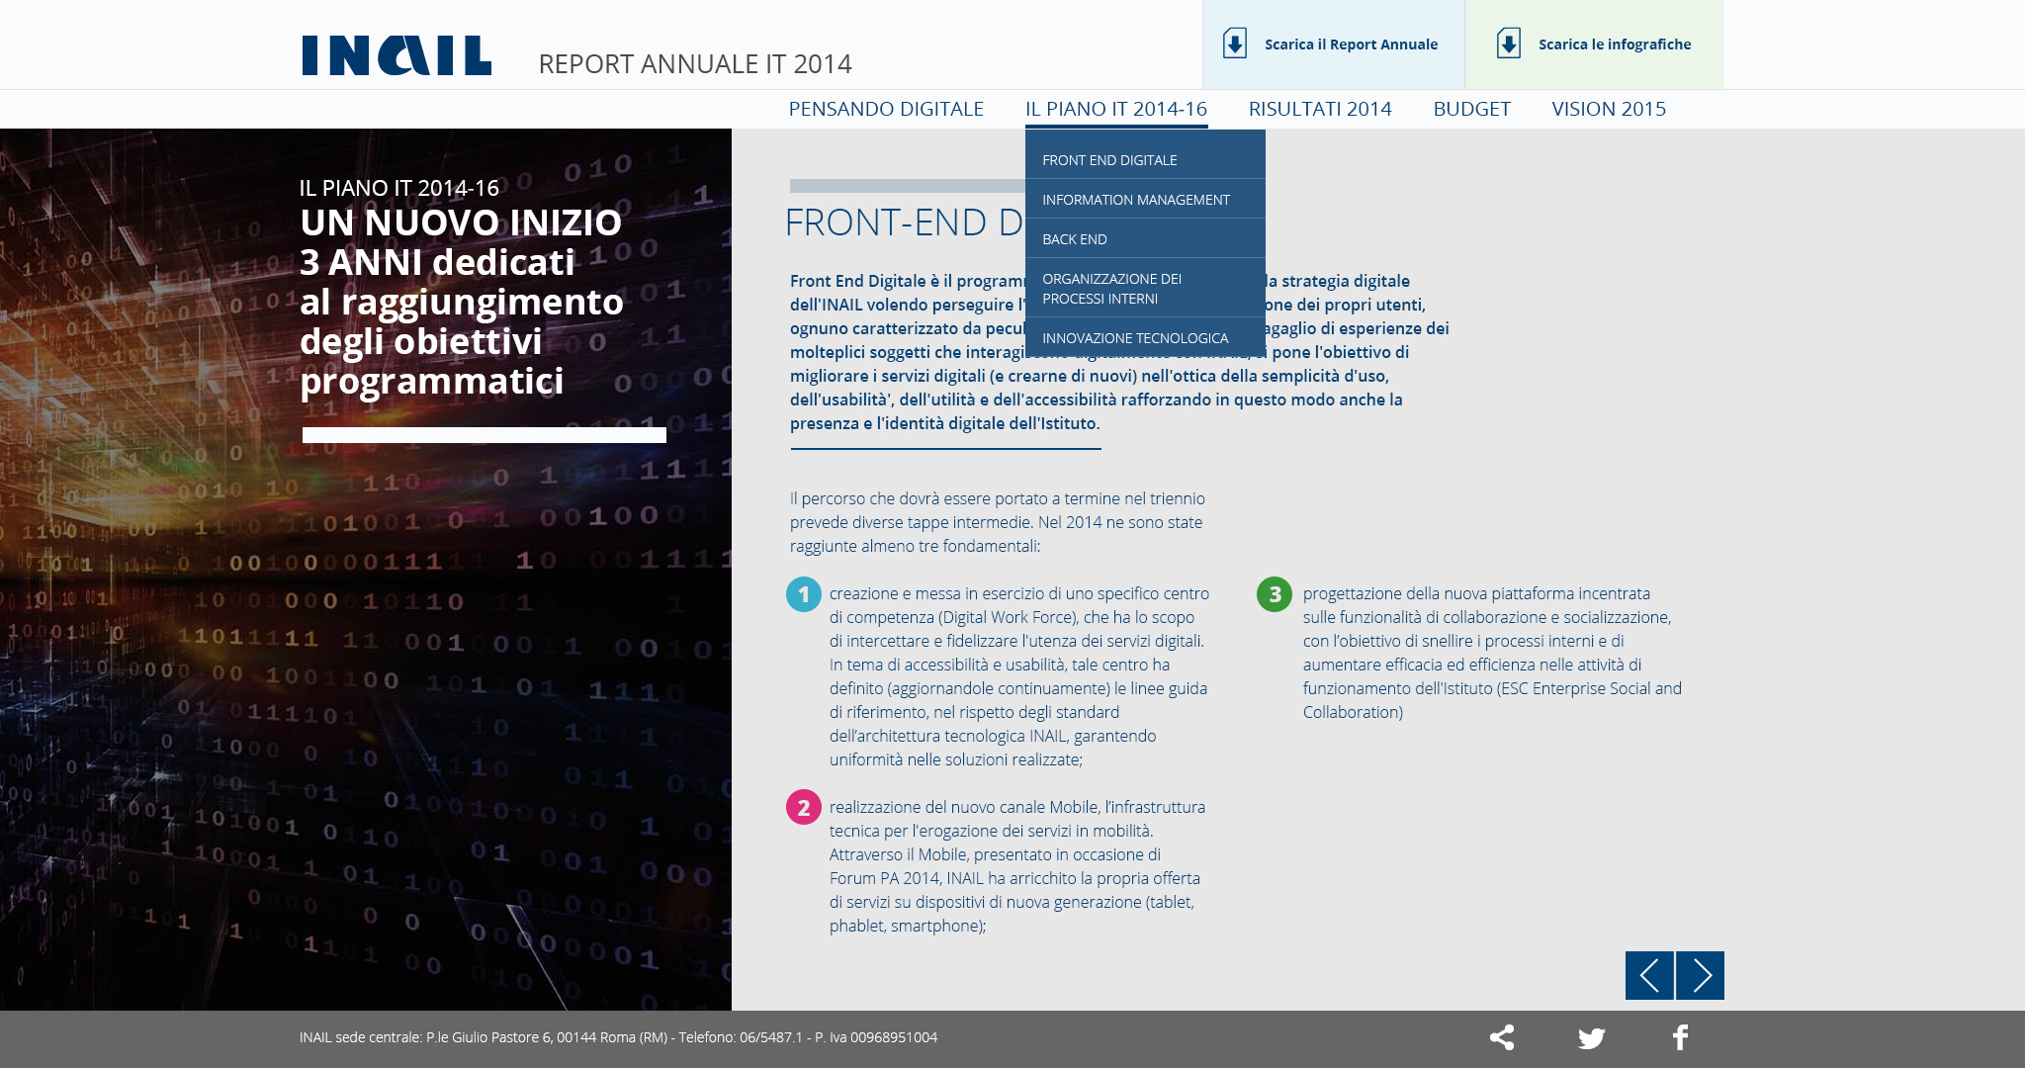Select ORGANIZZAZIONE DEI PROCESSI INTERNI in the dropdown
Image resolution: width=2025 pixels, height=1068 pixels.
[1145, 288]
